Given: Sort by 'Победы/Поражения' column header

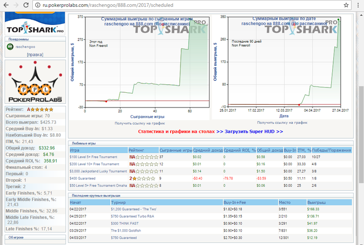Looking at the screenshot, I should [x=332, y=150].
